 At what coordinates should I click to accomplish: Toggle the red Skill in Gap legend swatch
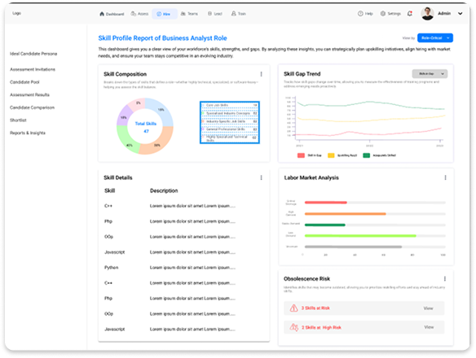pos(301,155)
